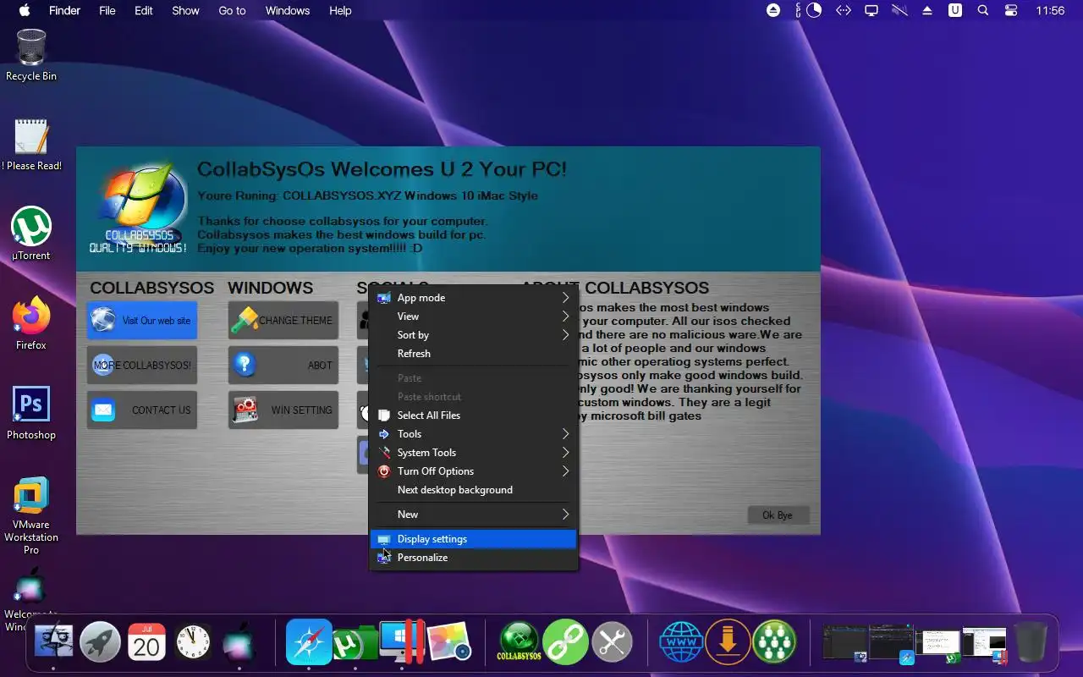This screenshot has width=1083, height=677.
Task: Open the green COLLABSYSOS dock icon
Action: (519, 642)
